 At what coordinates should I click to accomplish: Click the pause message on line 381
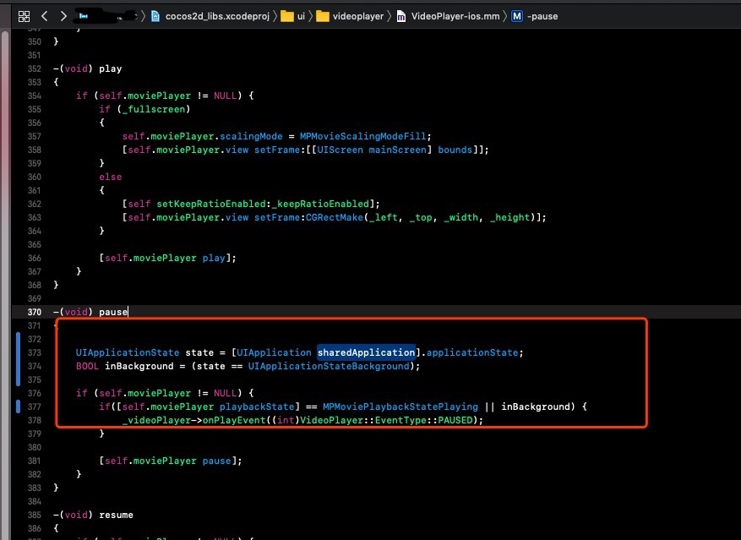click(216, 461)
